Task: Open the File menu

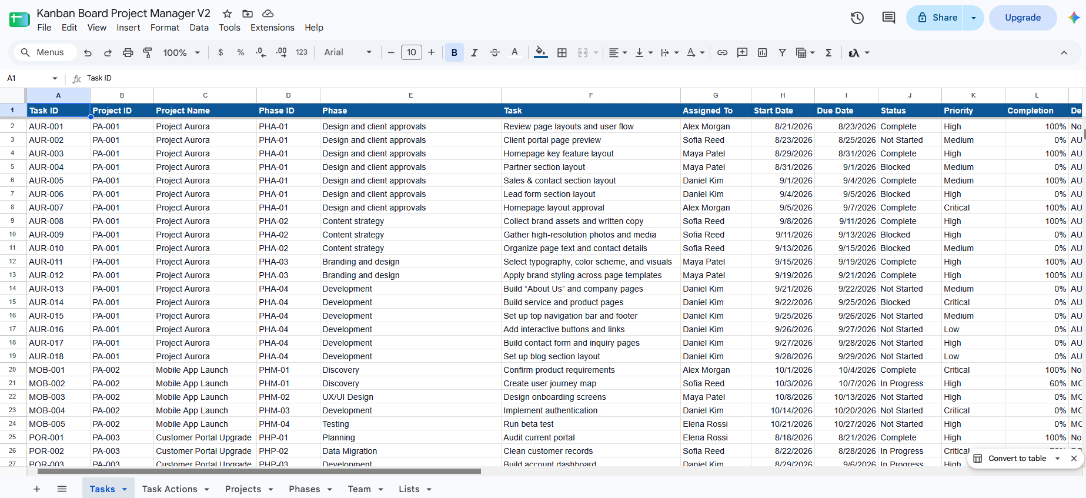Action: [x=44, y=28]
